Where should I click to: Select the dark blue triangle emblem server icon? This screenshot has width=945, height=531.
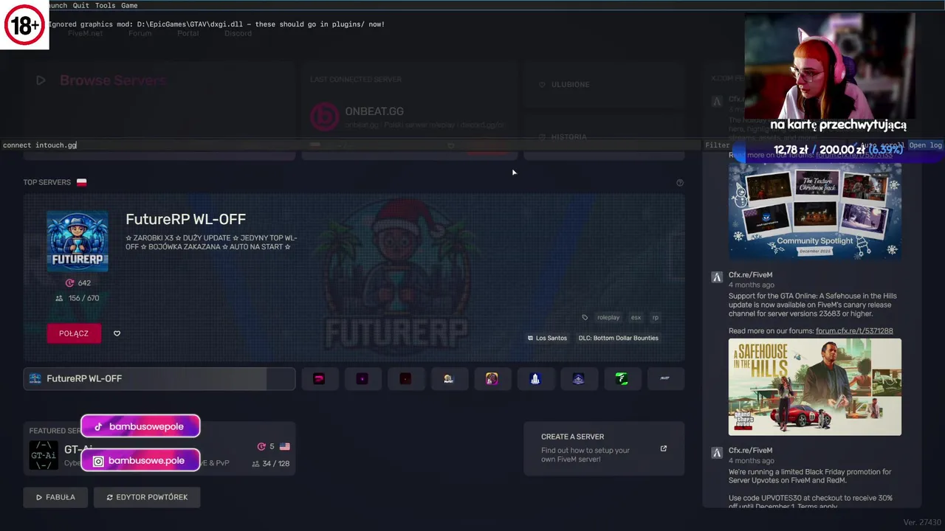tap(578, 378)
